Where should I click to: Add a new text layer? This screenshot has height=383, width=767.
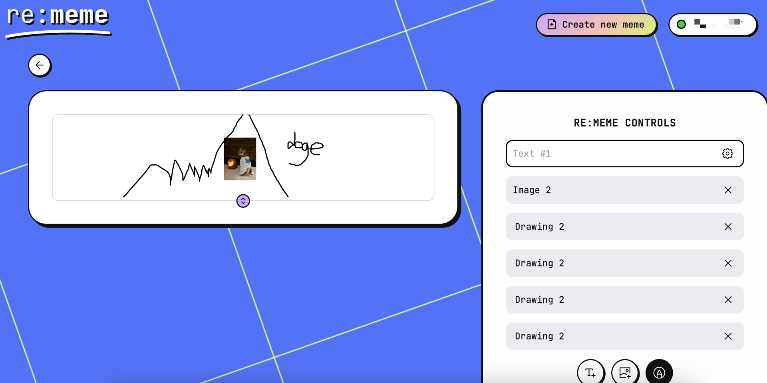(x=590, y=373)
